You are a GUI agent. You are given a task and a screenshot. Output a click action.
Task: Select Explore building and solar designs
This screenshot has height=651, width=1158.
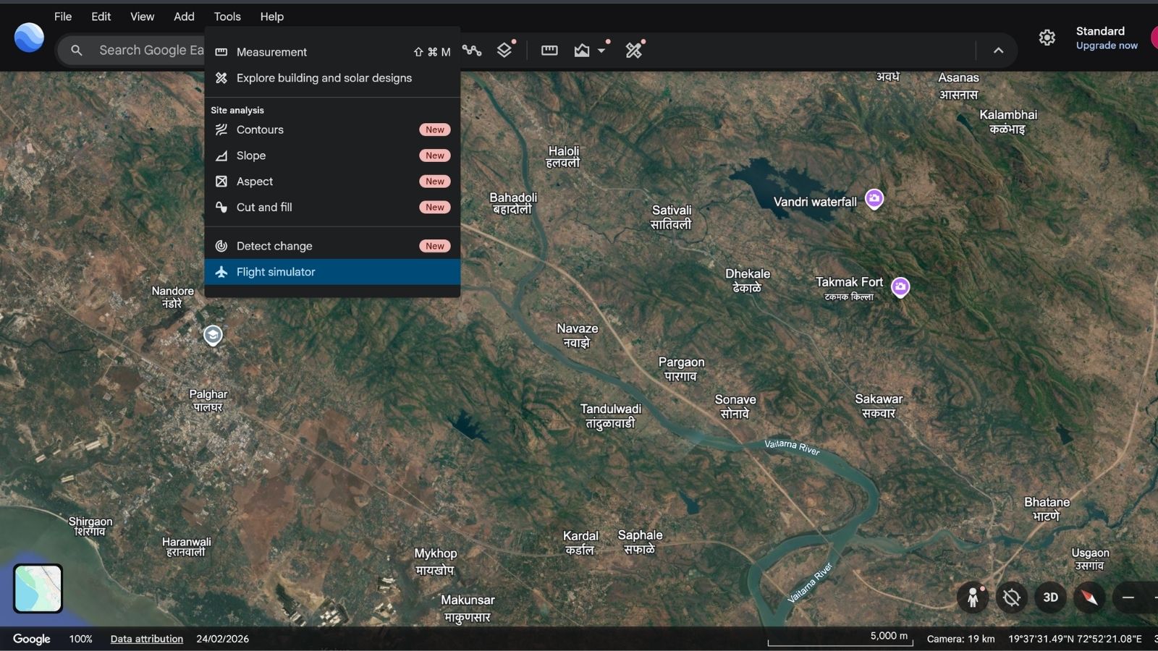coord(332,78)
